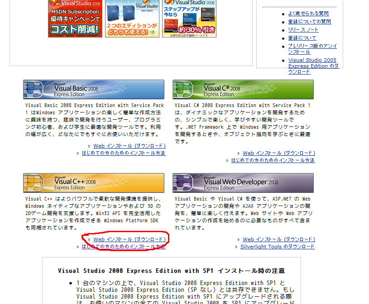Open the 登録について link
This screenshot has height=304, width=369.
click(x=302, y=38)
